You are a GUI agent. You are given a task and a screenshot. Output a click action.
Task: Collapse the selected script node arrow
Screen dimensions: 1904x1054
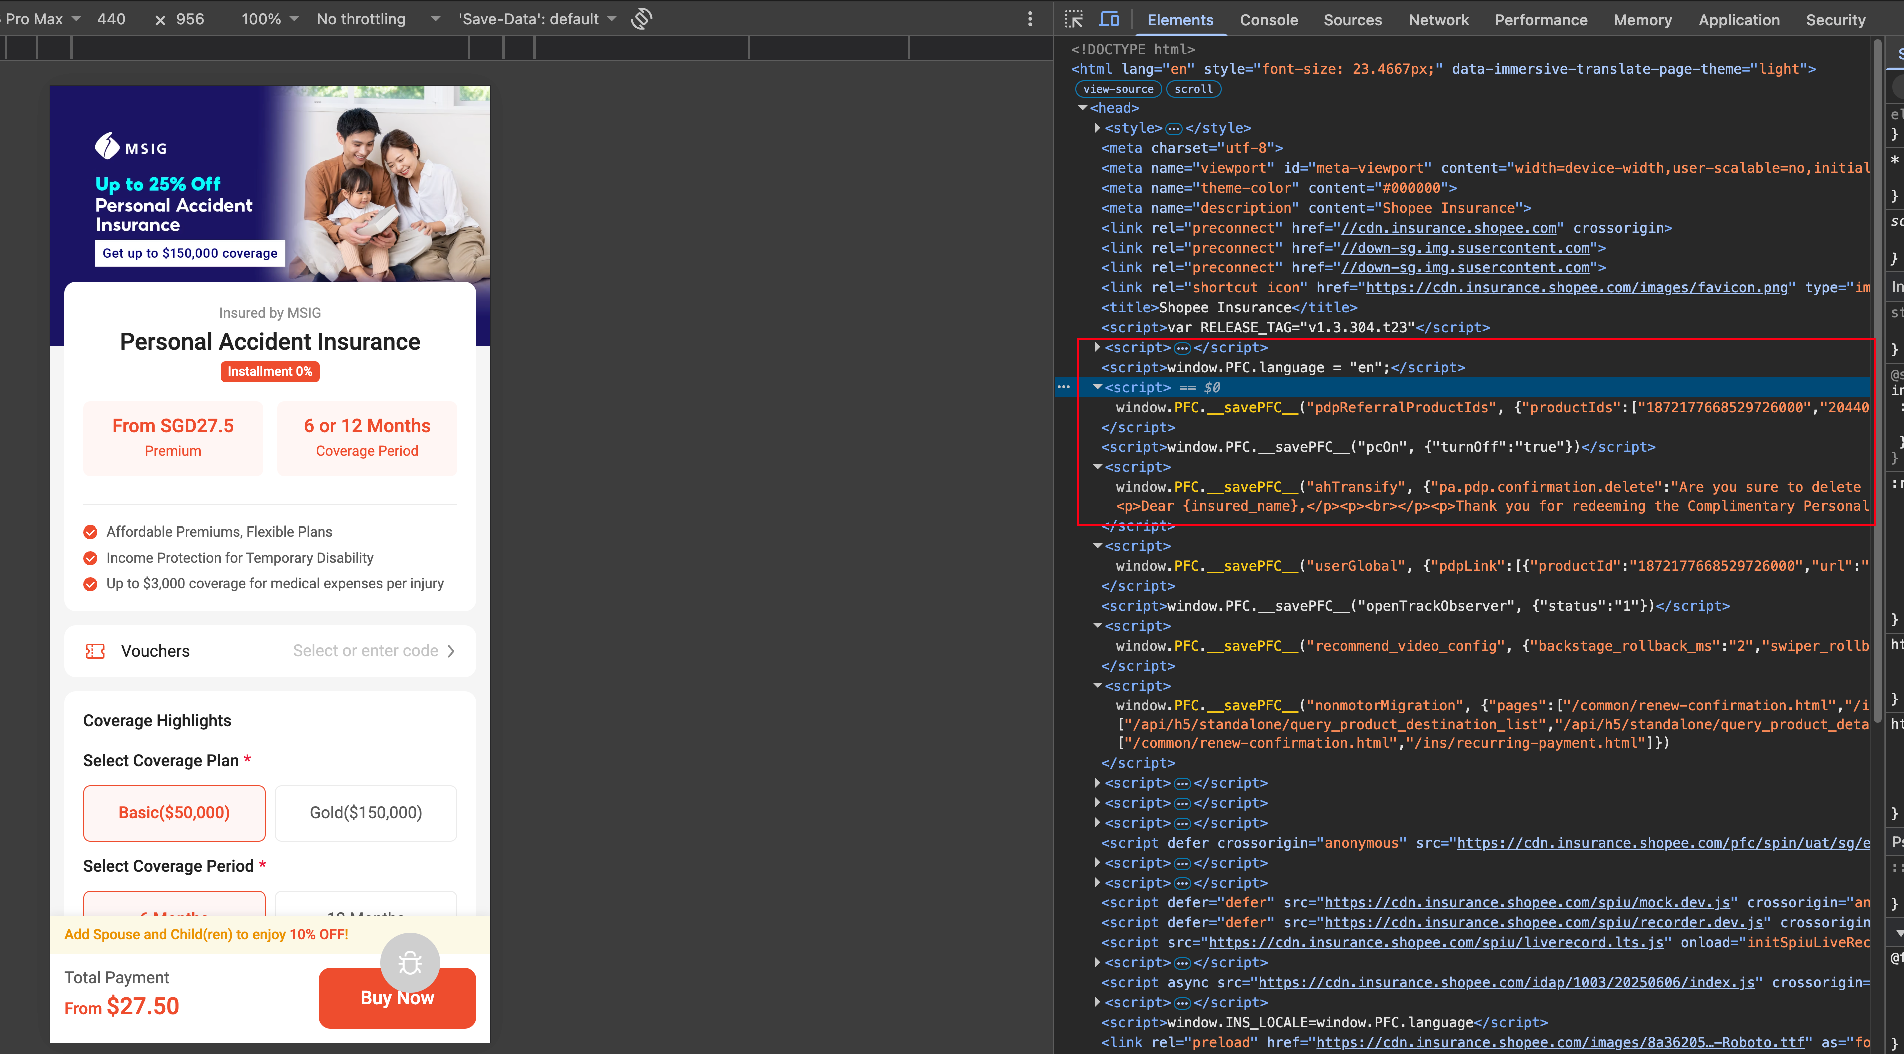coord(1097,387)
